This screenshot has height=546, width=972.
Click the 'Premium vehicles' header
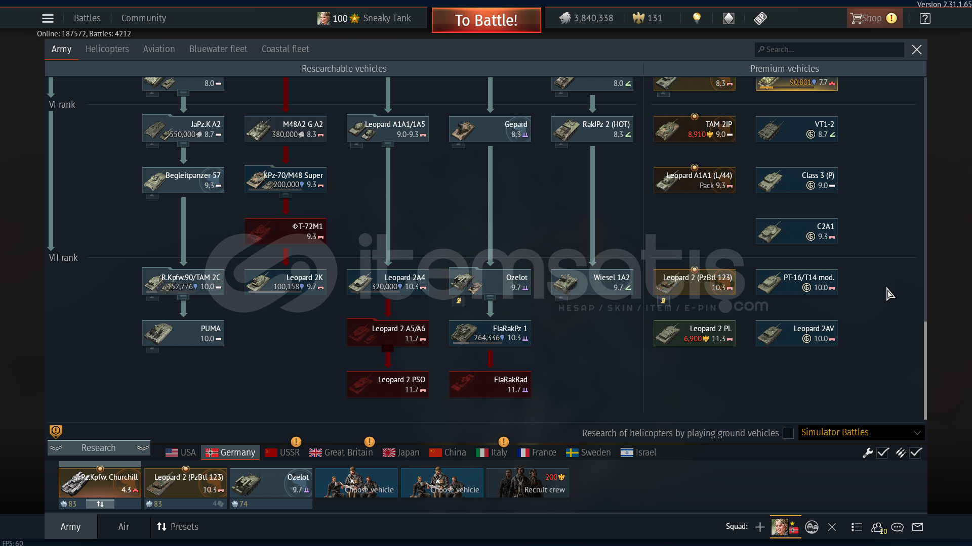click(x=784, y=69)
